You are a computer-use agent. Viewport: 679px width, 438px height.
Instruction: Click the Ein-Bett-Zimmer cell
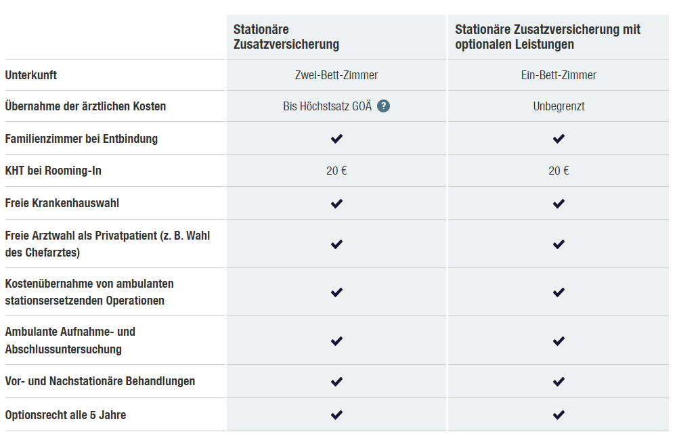tap(558, 75)
